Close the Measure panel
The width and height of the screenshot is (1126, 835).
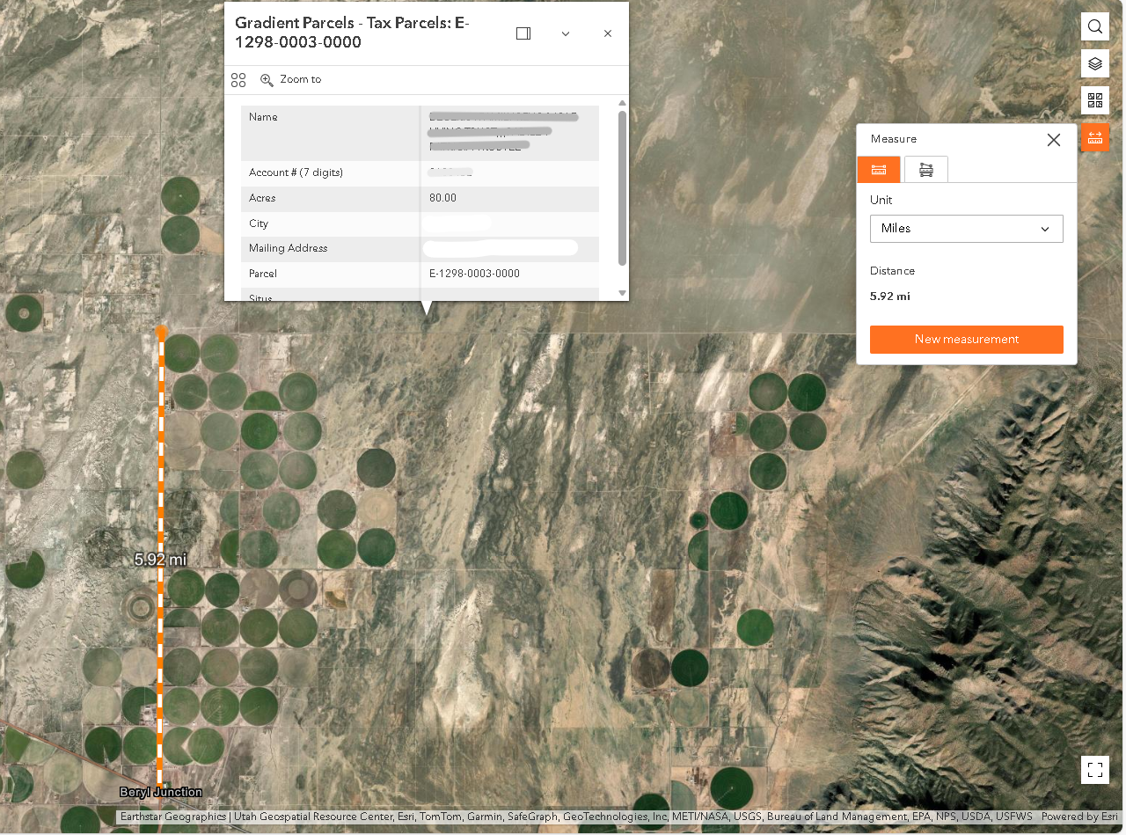point(1053,140)
